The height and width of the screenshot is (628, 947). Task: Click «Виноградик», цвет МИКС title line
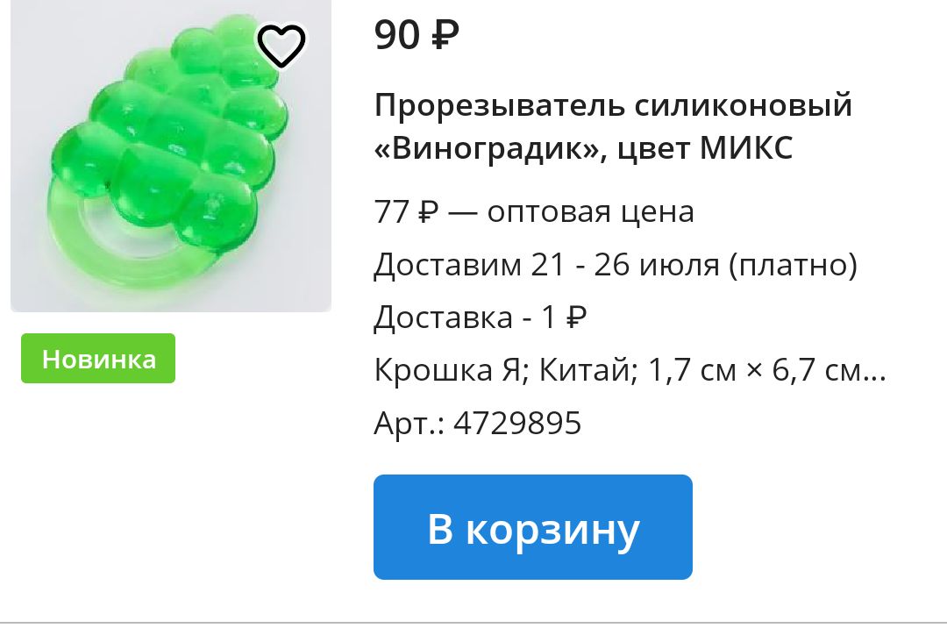583,148
